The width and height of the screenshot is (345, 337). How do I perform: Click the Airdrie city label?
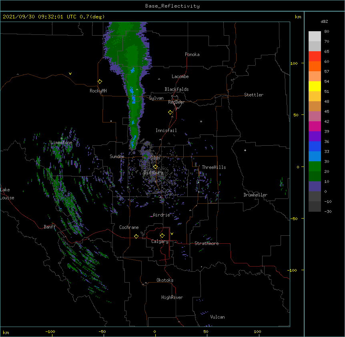(161, 215)
